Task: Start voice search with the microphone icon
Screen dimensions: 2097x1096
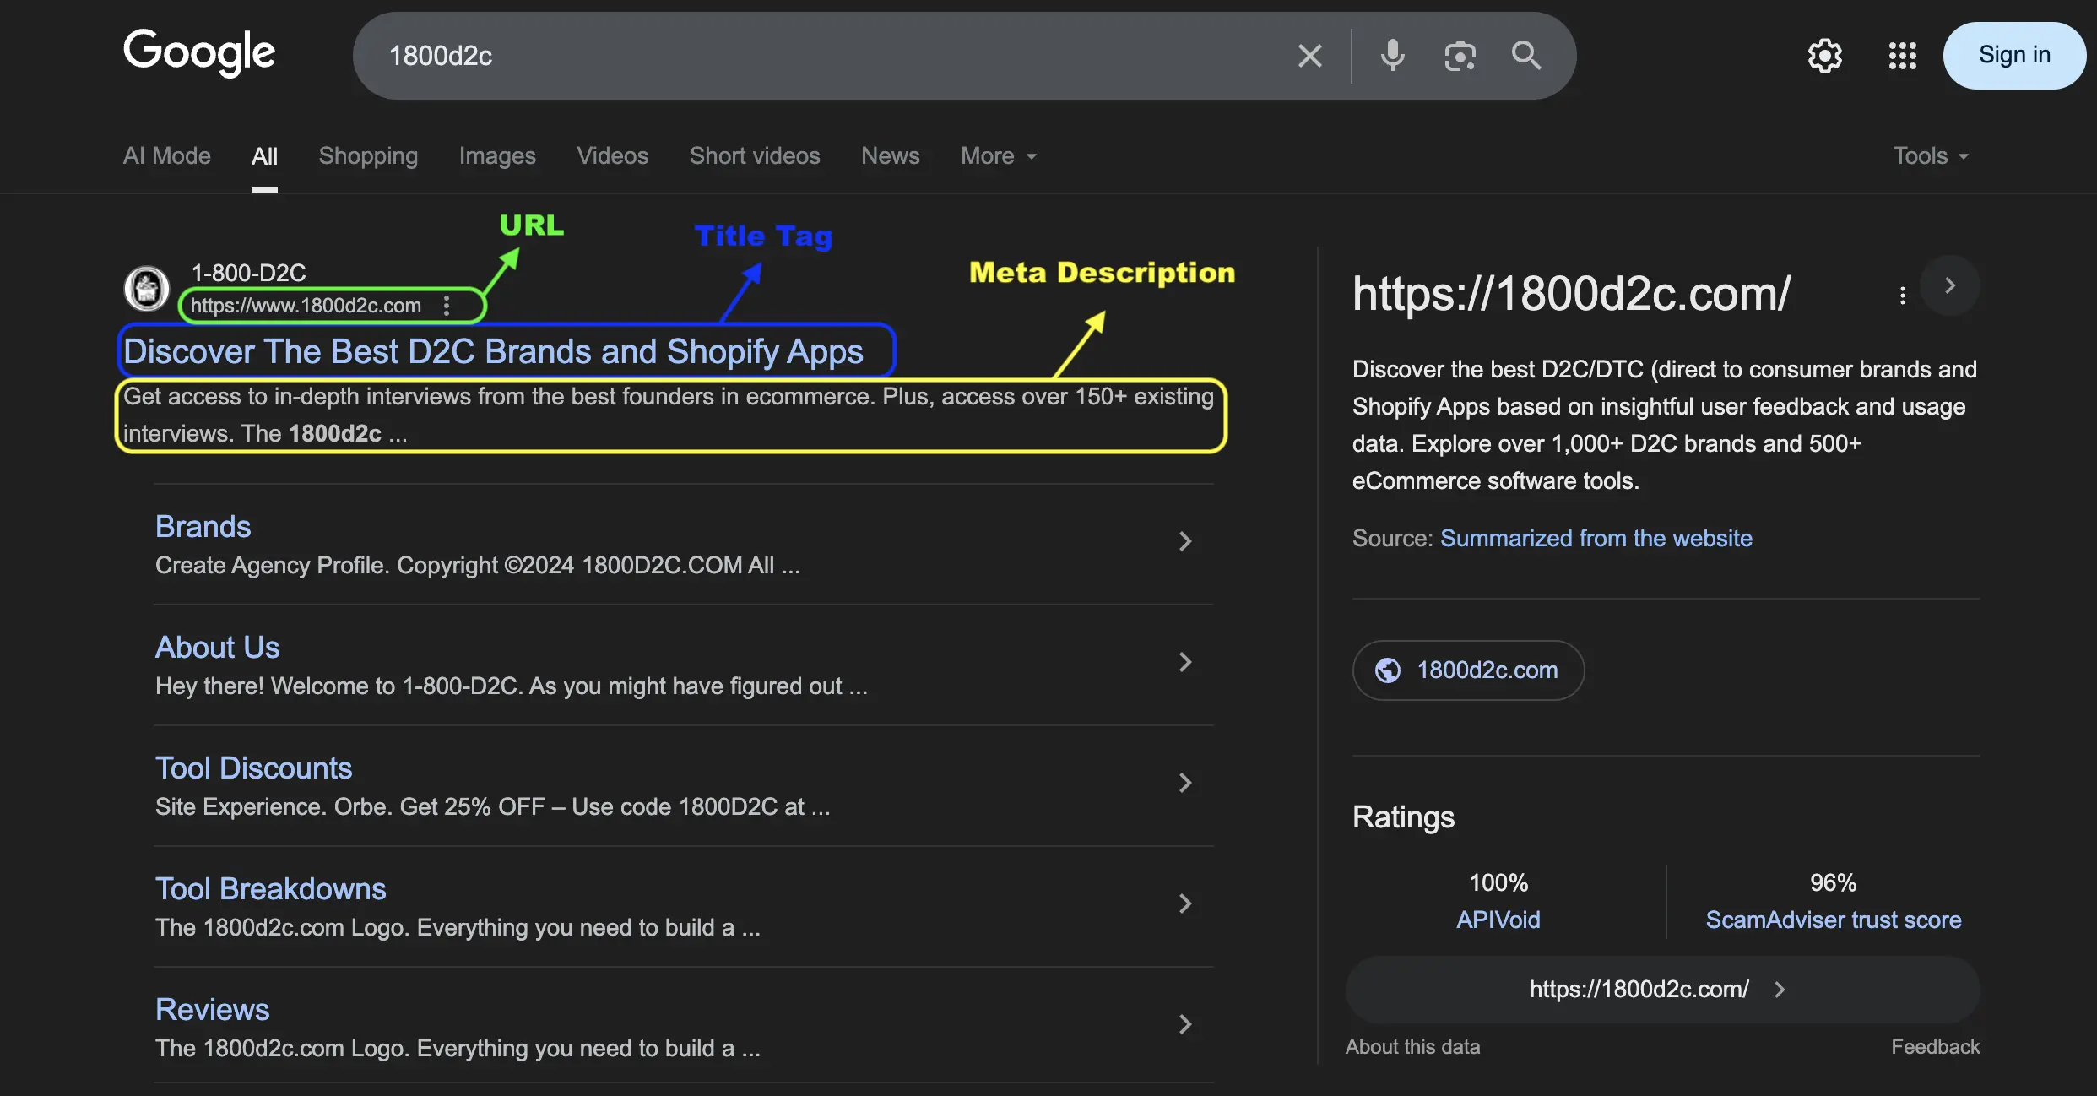Action: coord(1392,56)
